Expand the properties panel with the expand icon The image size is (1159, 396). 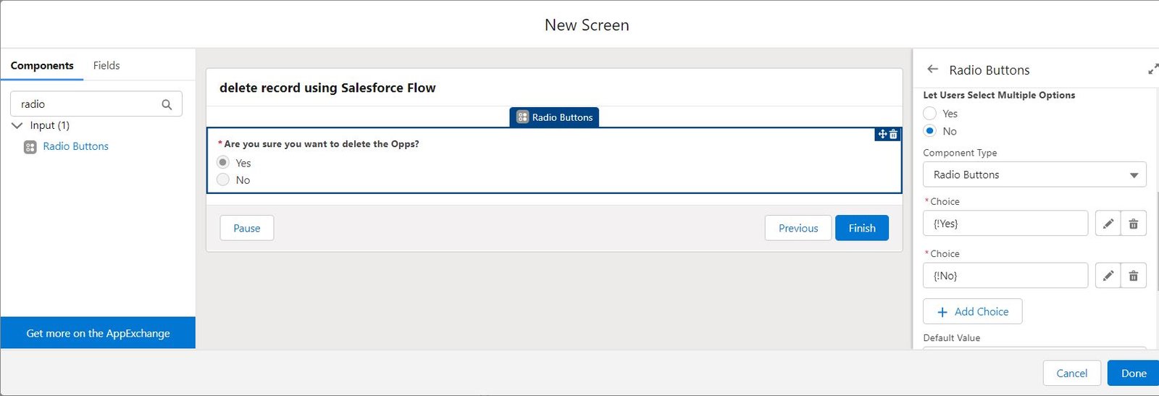[x=1152, y=69]
